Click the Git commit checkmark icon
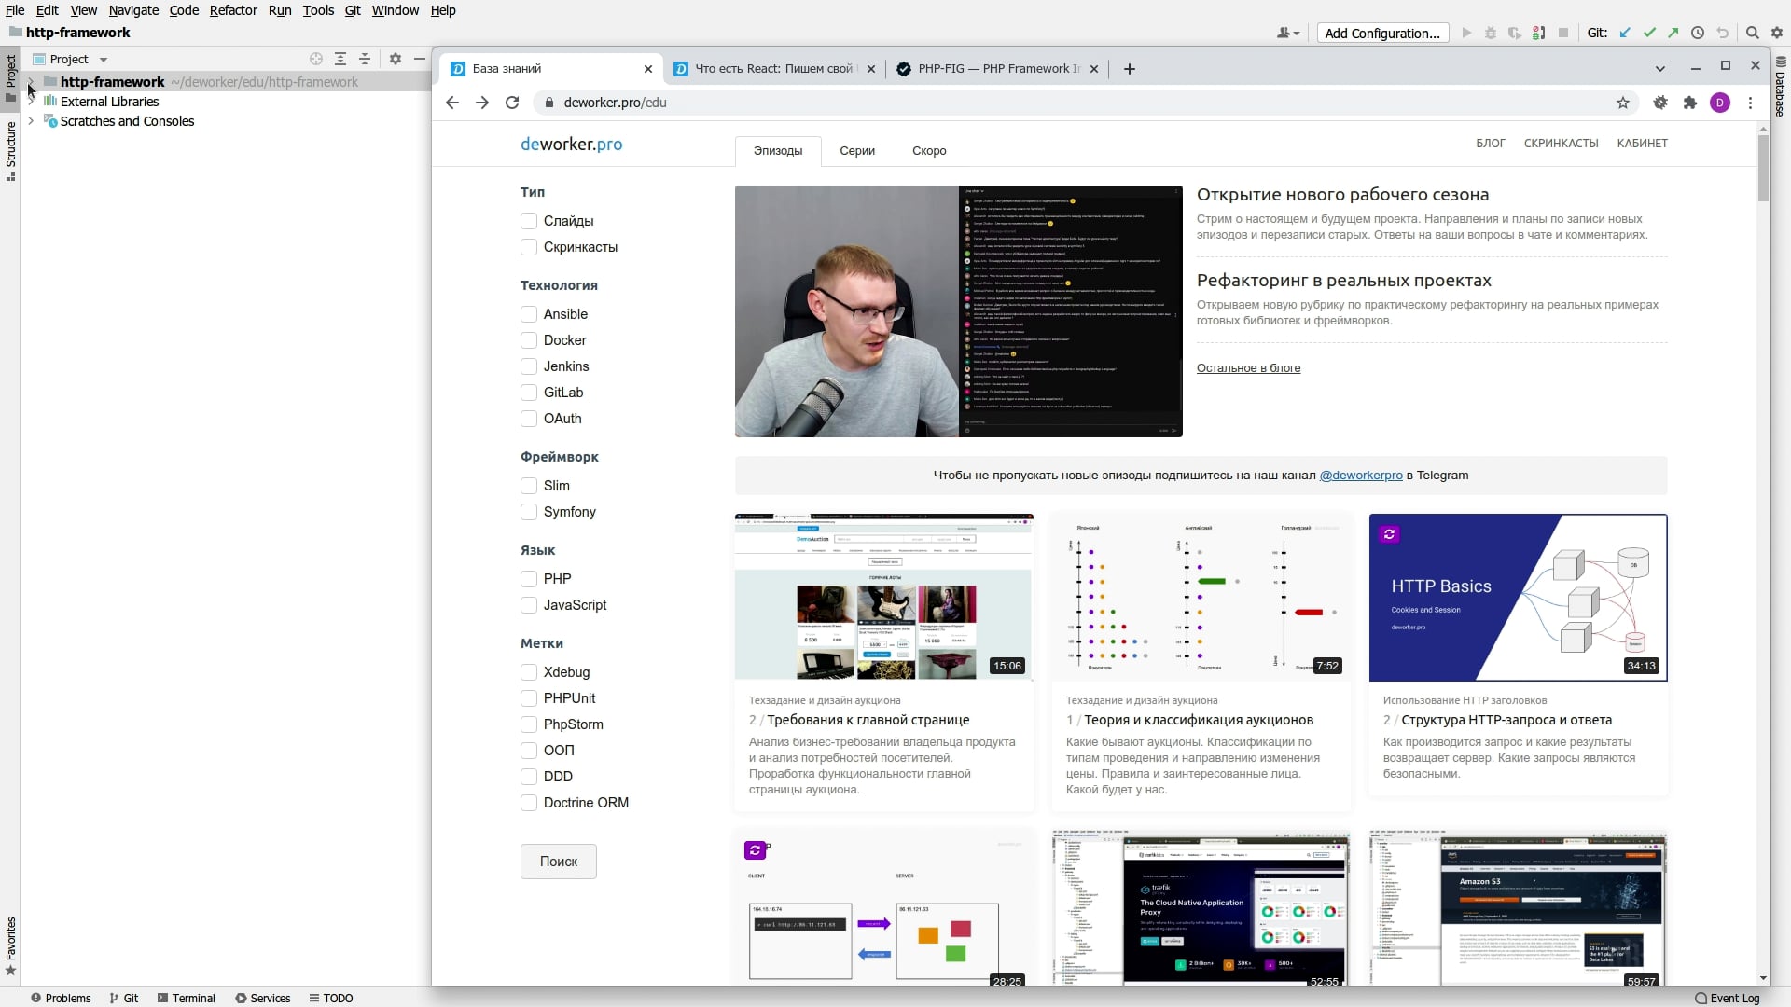Image resolution: width=1791 pixels, height=1007 pixels. click(1649, 33)
